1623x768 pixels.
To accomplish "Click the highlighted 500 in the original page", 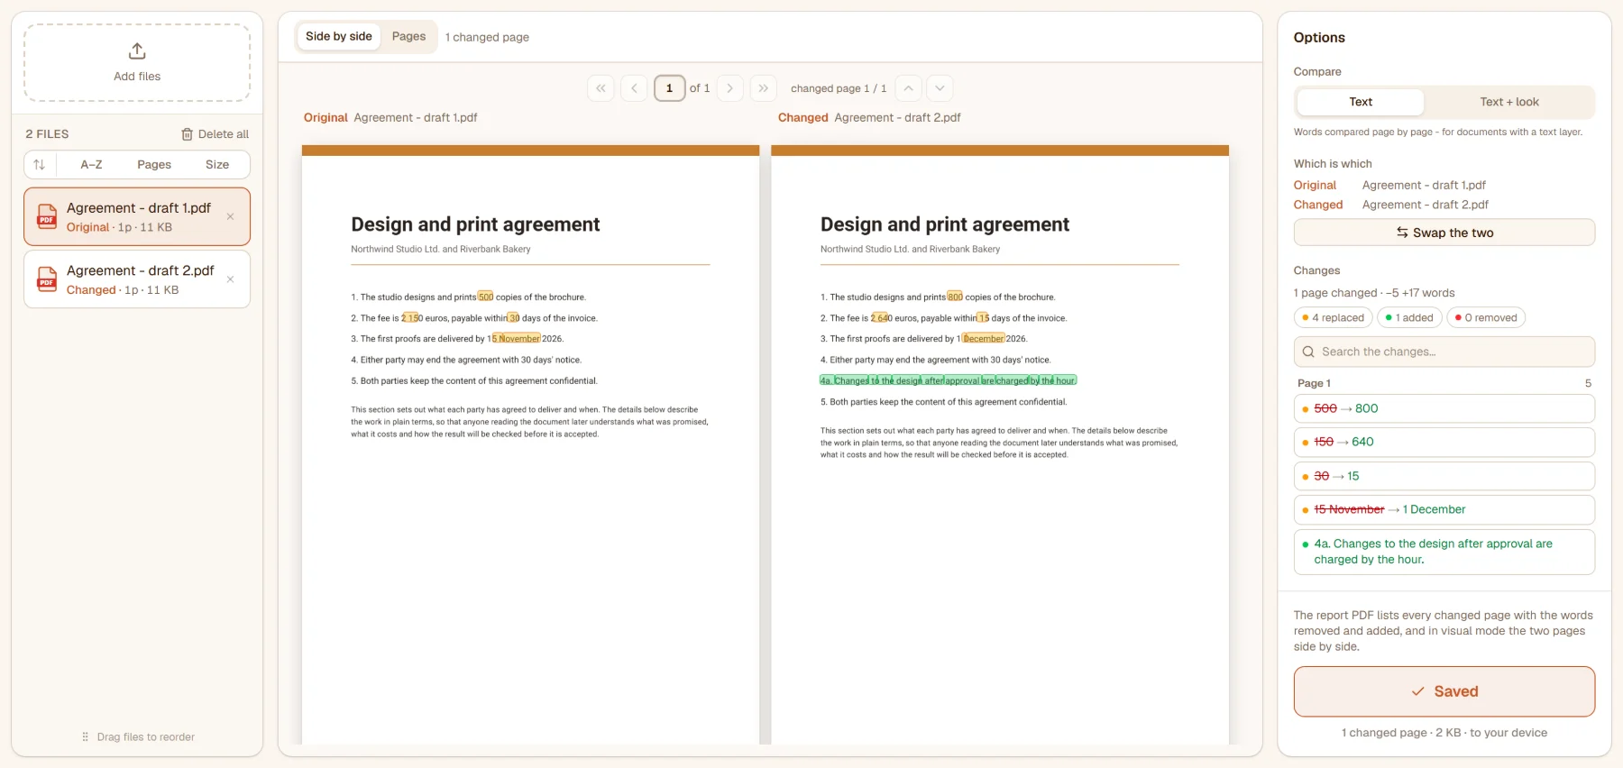I will pyautogui.click(x=486, y=297).
